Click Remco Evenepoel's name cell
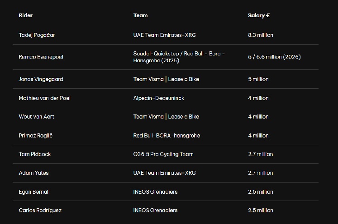 pos(40,57)
